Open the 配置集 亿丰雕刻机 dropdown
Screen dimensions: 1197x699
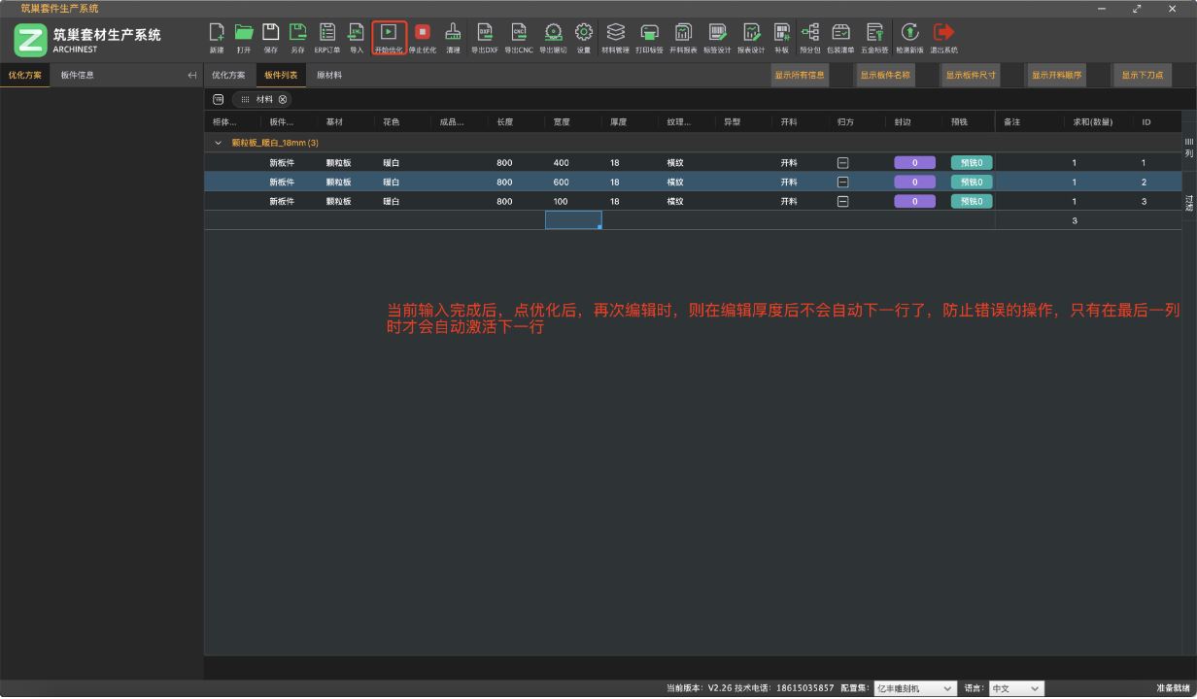point(915,688)
